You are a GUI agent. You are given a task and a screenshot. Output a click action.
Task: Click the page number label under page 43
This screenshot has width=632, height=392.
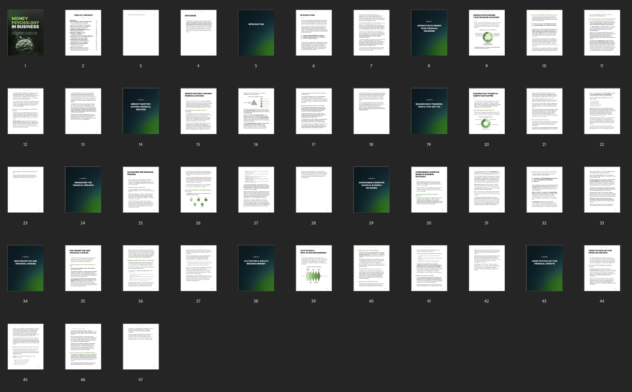544,301
